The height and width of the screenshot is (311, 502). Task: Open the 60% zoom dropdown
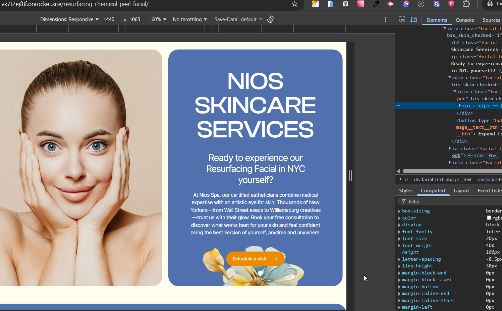159,19
